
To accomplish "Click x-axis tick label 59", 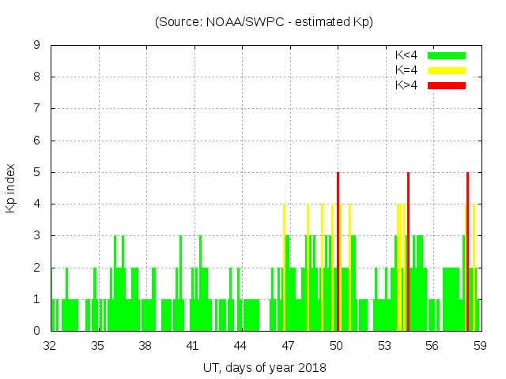I will pyautogui.click(x=479, y=345).
